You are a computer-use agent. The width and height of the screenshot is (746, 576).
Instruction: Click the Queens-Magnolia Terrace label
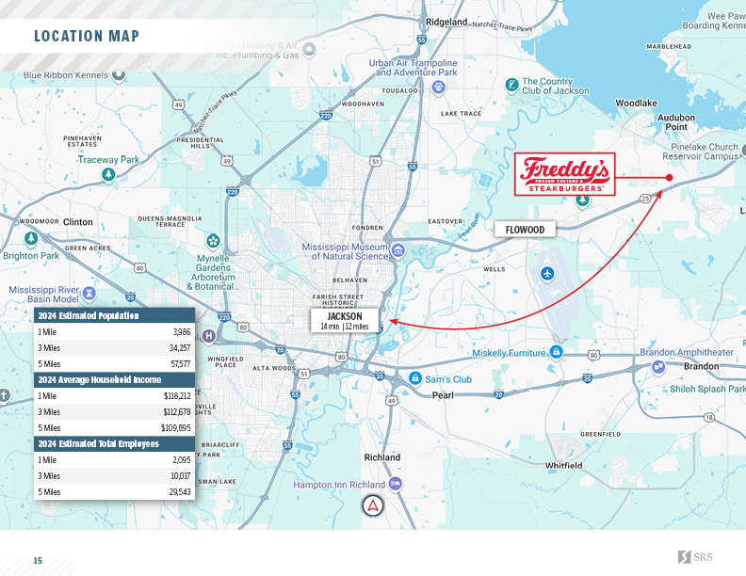point(170,221)
